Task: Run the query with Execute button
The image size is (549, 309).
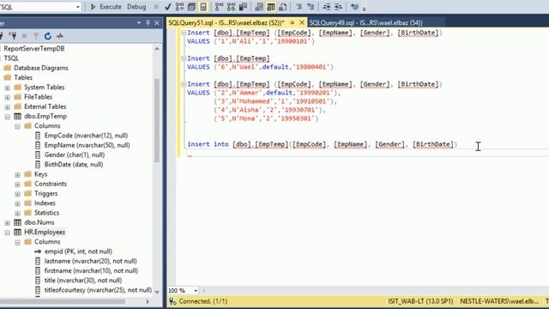Action: [106, 7]
